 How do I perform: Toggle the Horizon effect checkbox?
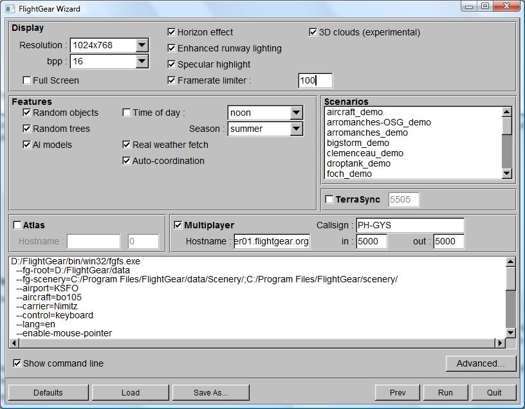pyautogui.click(x=171, y=32)
